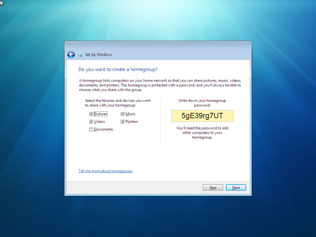Open Tell me more about homegroups link
Screen dimensions: 316x237
(105, 171)
